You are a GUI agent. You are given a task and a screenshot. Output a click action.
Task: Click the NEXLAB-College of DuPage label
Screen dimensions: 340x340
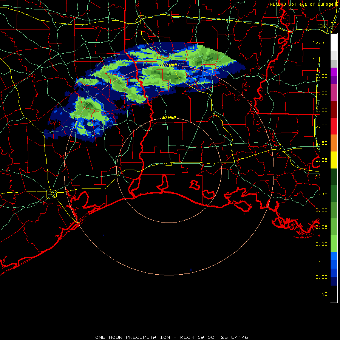pyautogui.click(x=302, y=4)
